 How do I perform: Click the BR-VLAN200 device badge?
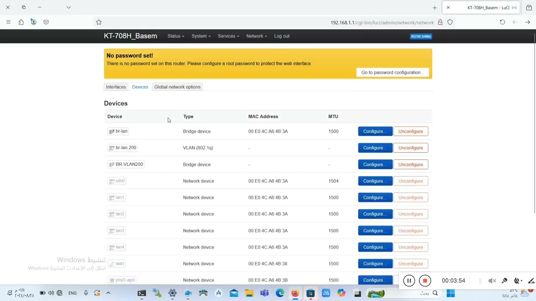(x=126, y=164)
